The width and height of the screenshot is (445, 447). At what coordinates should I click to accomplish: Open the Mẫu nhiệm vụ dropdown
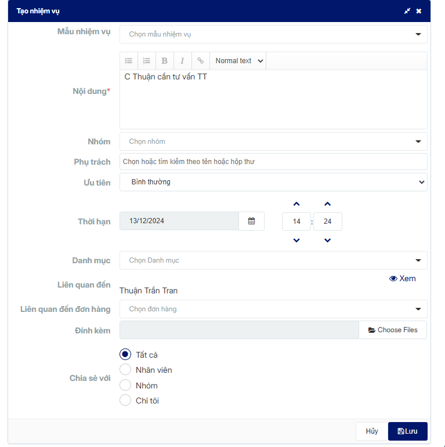[x=273, y=34]
